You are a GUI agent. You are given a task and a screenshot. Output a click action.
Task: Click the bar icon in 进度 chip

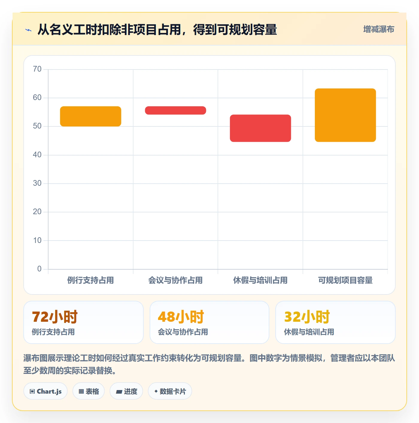click(119, 392)
